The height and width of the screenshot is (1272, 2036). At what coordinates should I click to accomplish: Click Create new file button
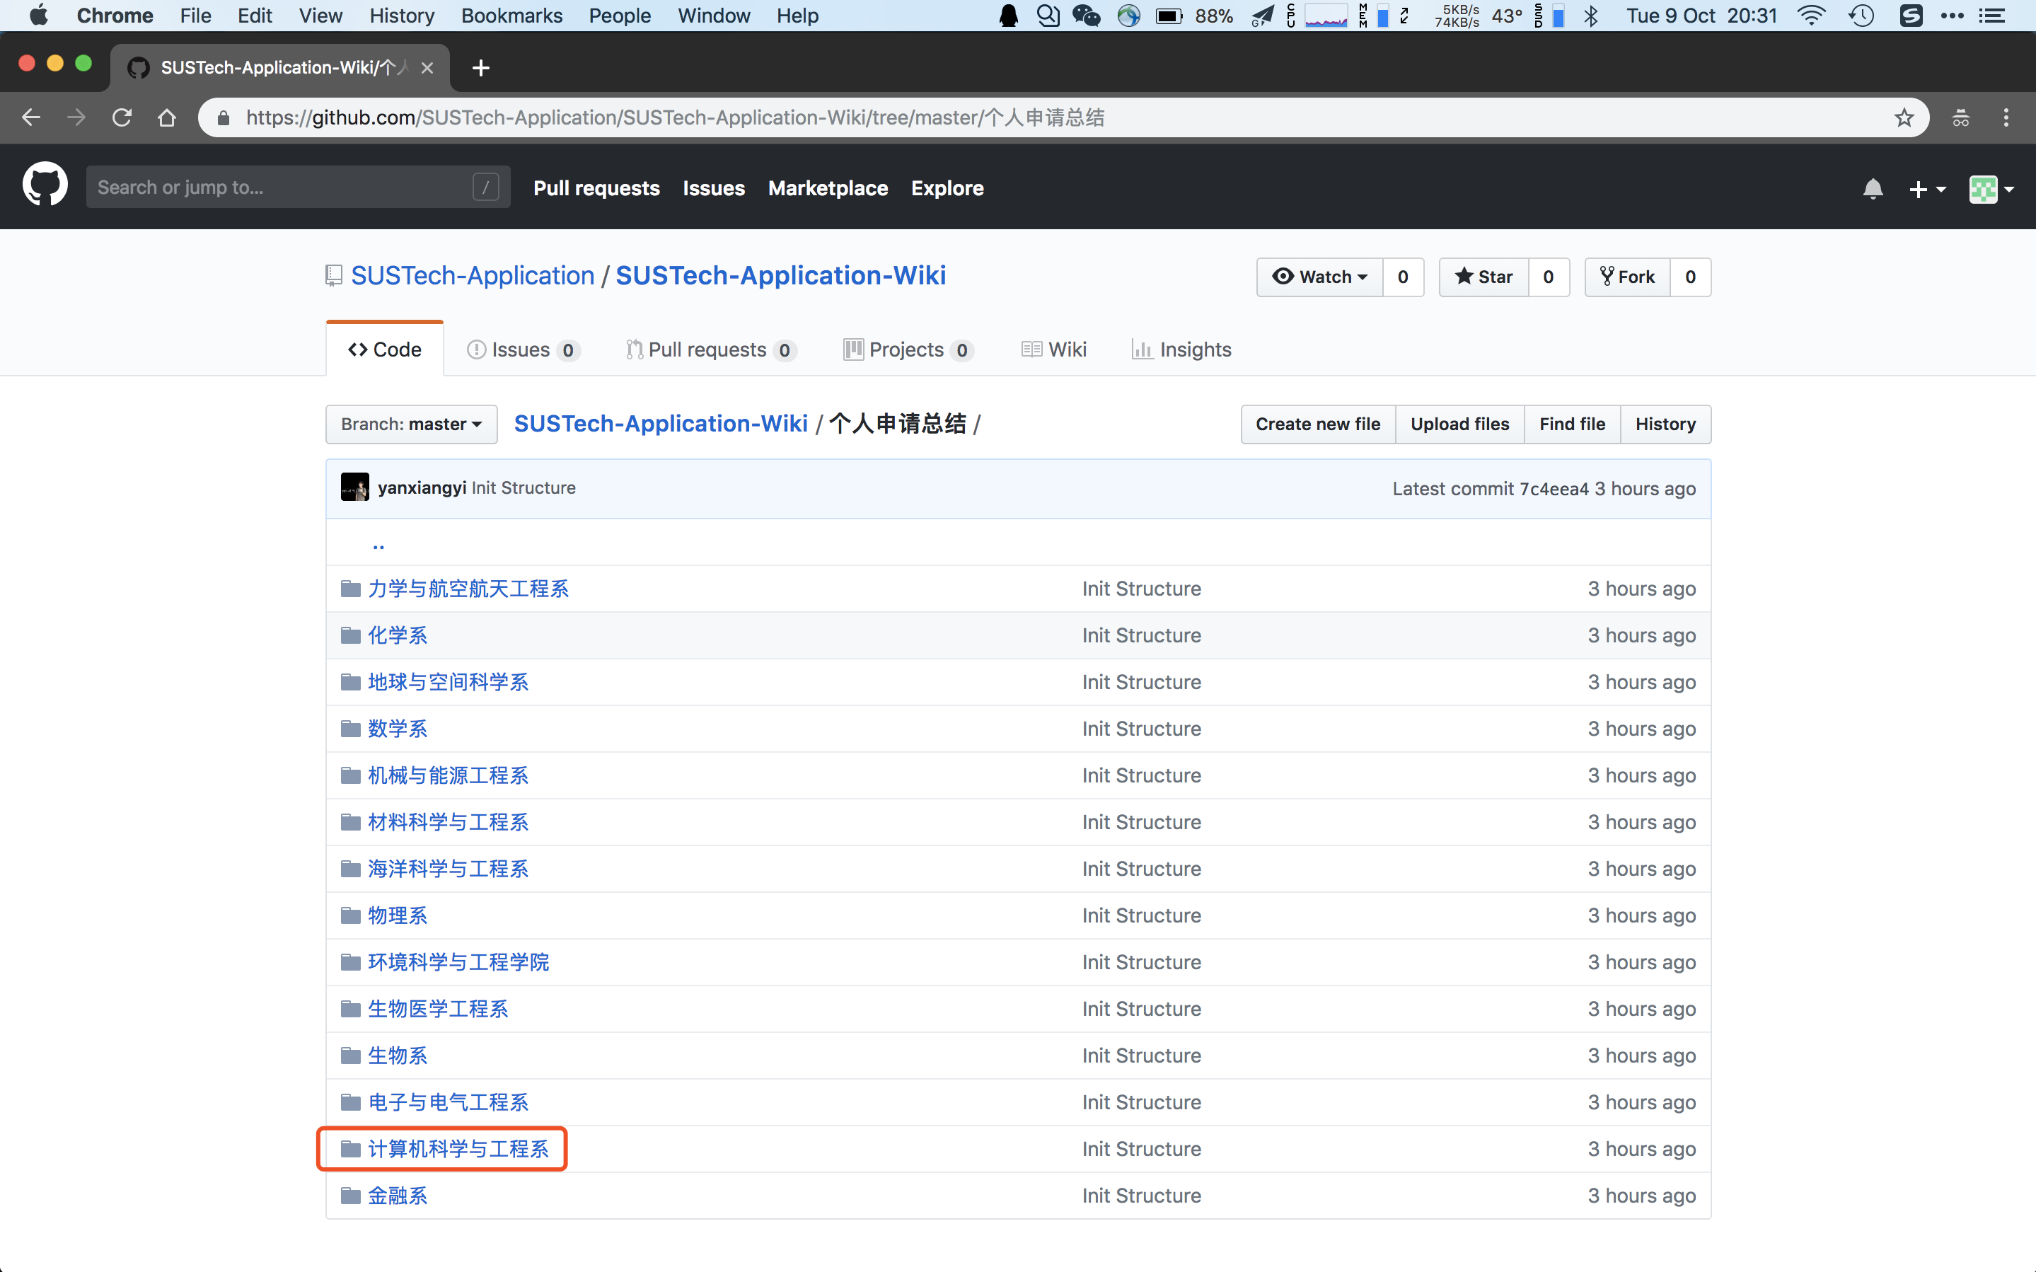pyautogui.click(x=1318, y=424)
